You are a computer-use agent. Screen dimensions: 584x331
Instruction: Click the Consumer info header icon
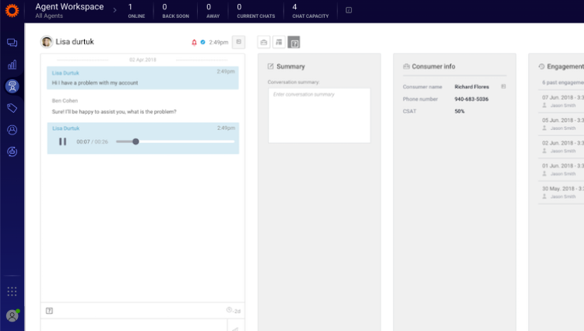tap(406, 66)
